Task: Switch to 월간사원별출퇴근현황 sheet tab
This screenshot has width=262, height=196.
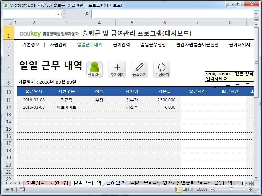Action: pyautogui.click(x=186, y=183)
